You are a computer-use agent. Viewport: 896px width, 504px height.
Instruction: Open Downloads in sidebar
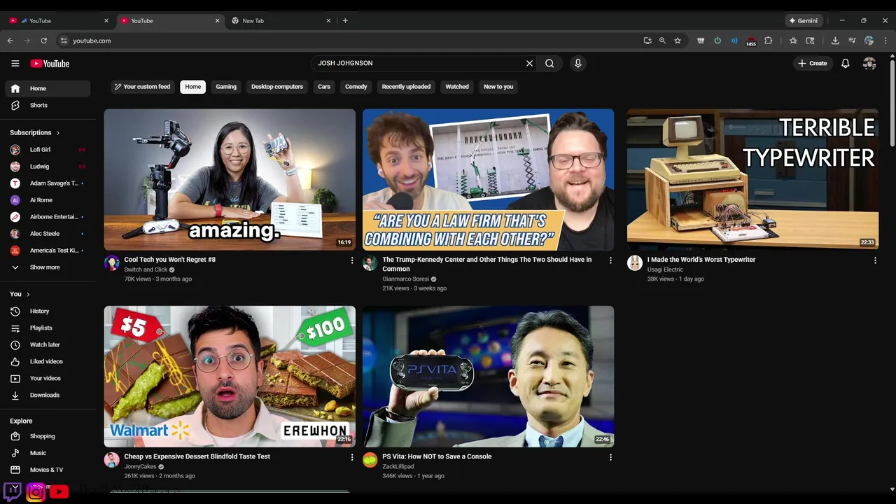(48, 395)
